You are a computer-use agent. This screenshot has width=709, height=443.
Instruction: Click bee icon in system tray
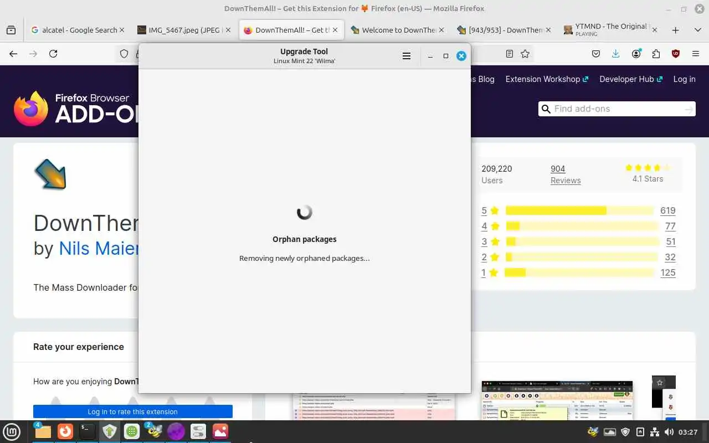pos(593,432)
